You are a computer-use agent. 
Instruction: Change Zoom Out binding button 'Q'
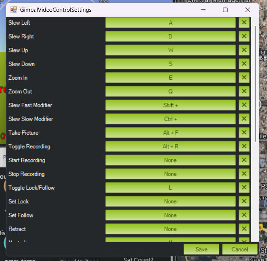pos(171,91)
